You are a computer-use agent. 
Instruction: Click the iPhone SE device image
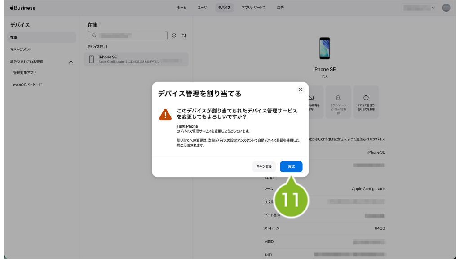pos(324,49)
